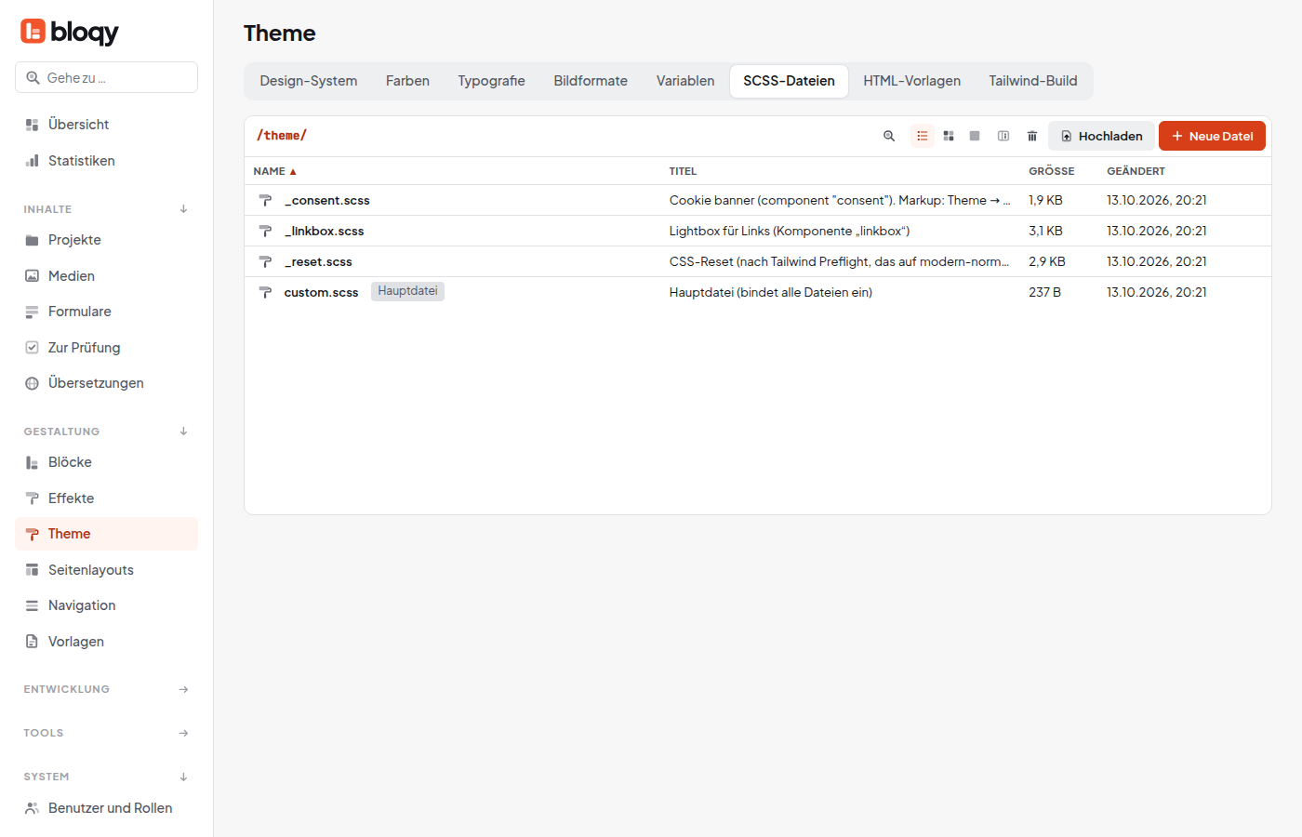This screenshot has width=1302, height=837.
Task: Switch to list view
Action: click(923, 136)
